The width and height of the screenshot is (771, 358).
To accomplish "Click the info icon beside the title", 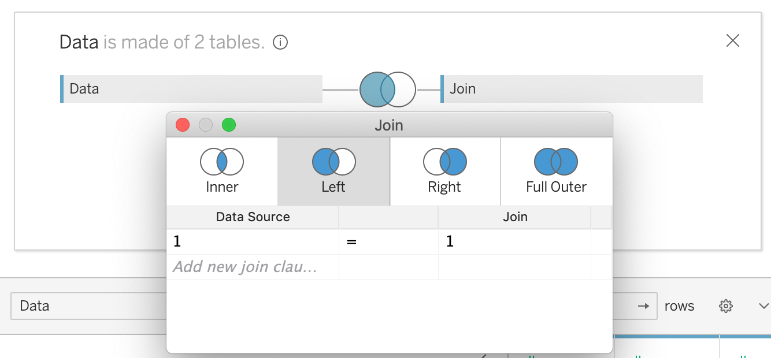I will tap(280, 42).
